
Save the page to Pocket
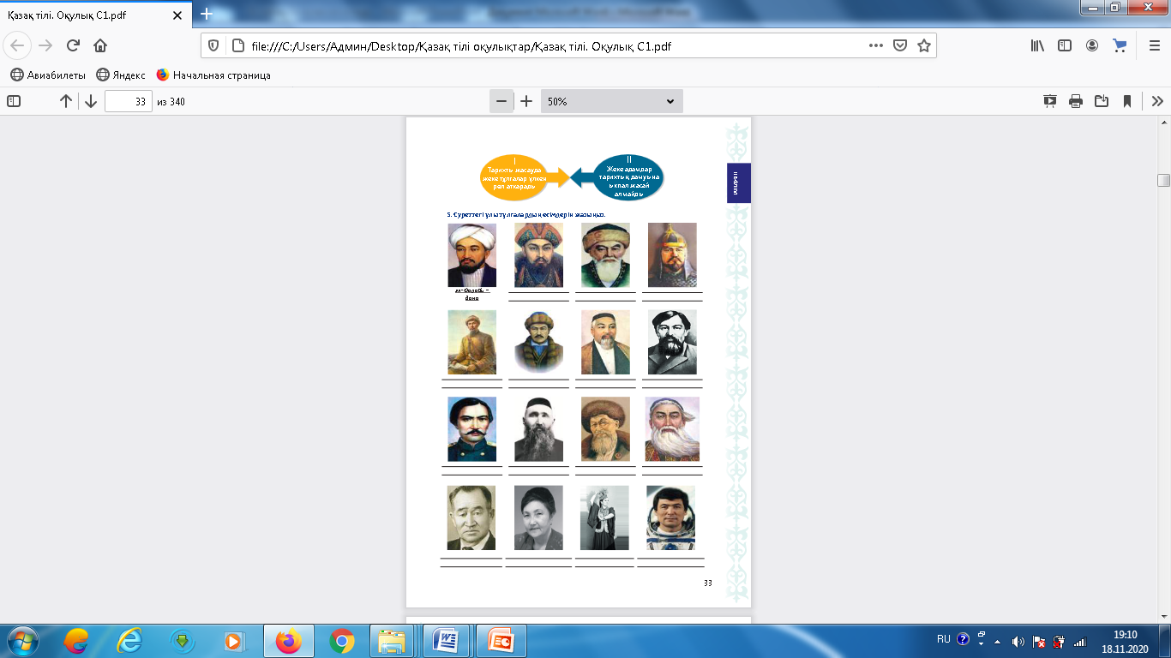(x=900, y=45)
